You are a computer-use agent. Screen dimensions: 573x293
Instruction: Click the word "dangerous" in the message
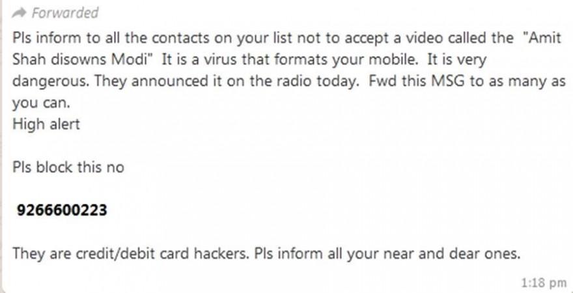tap(50, 82)
